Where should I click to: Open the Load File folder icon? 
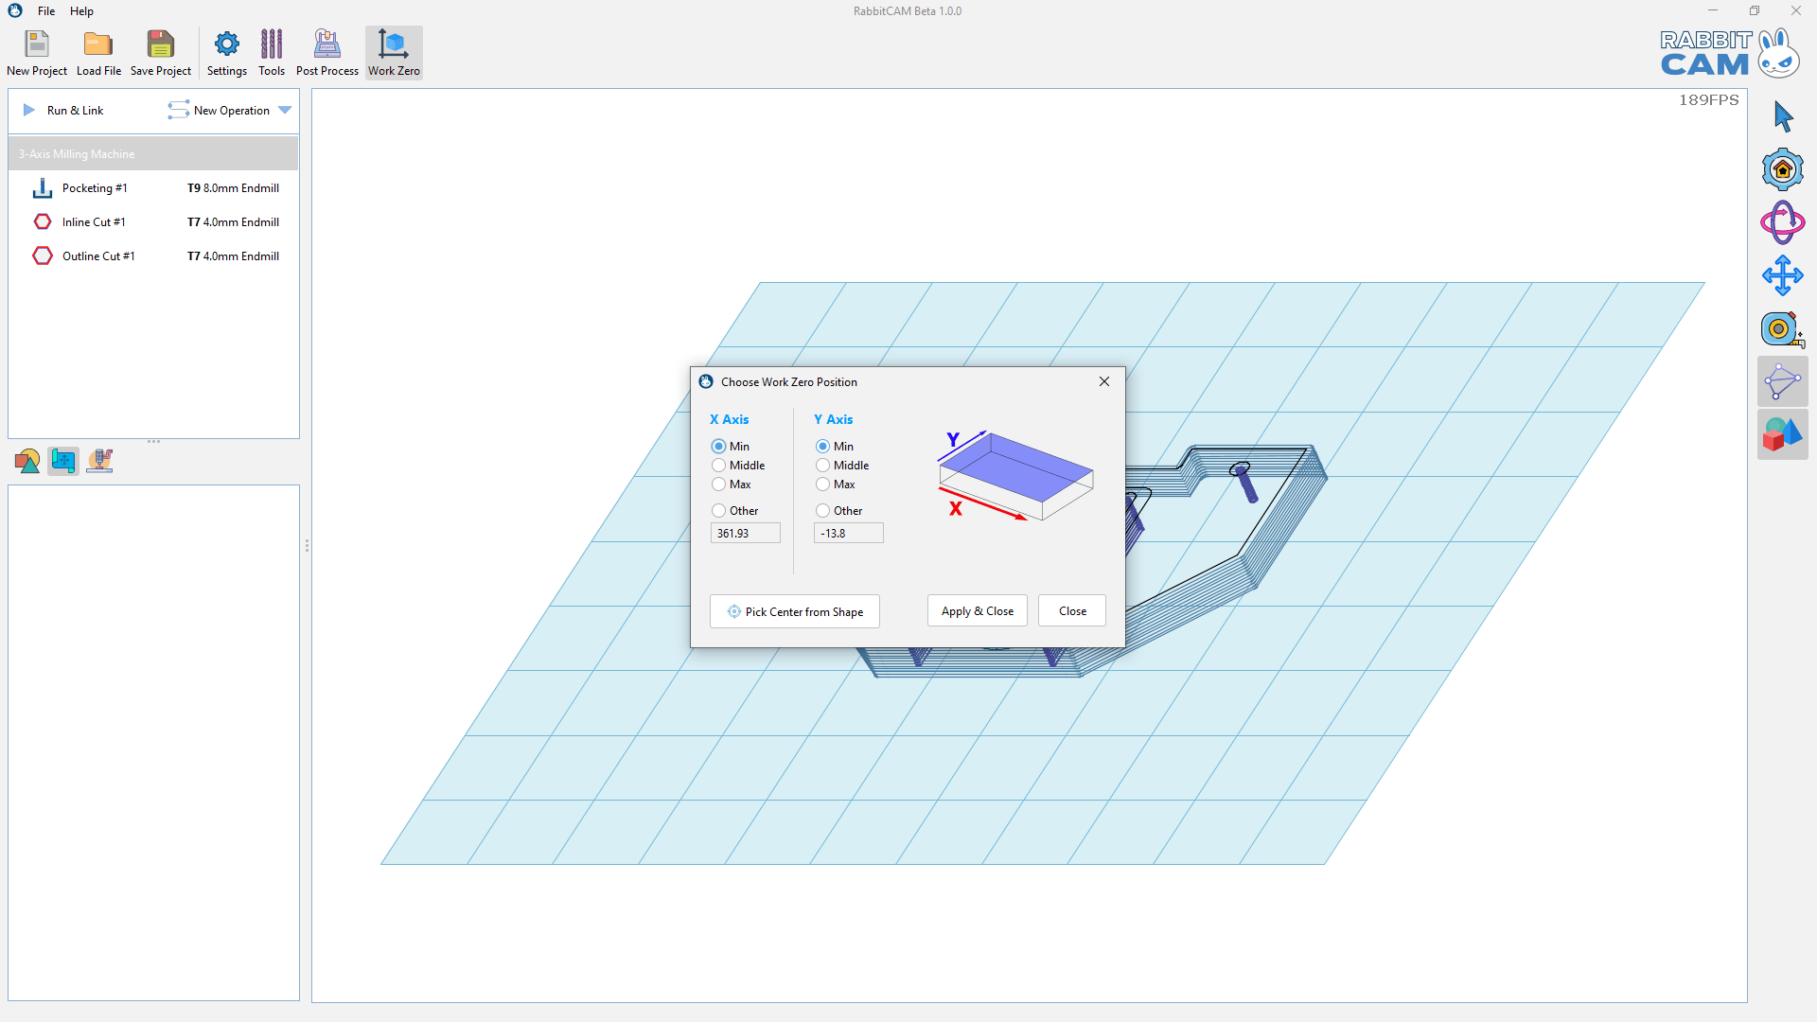pyautogui.click(x=98, y=44)
